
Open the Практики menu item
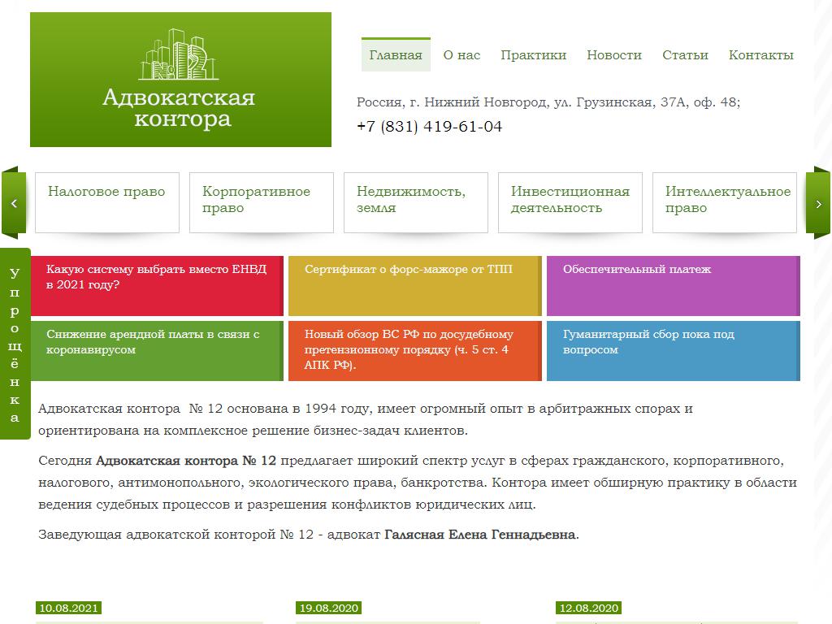(533, 55)
